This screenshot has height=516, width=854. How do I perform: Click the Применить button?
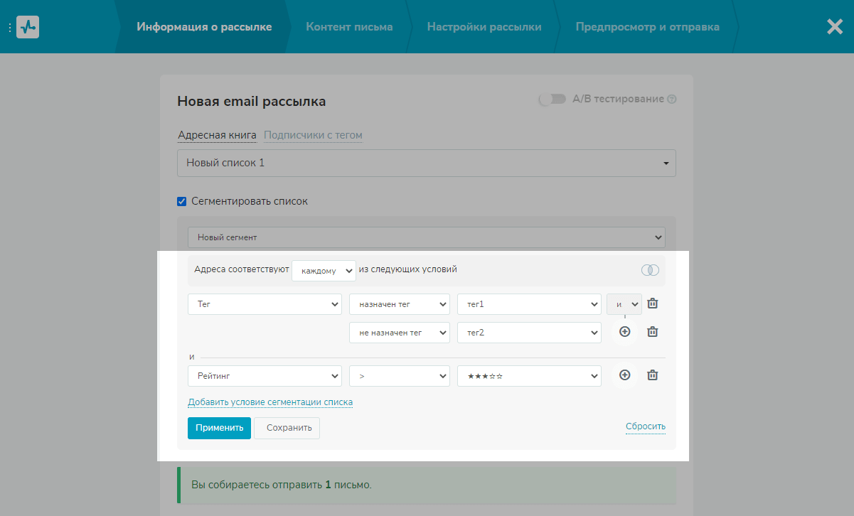tap(219, 428)
